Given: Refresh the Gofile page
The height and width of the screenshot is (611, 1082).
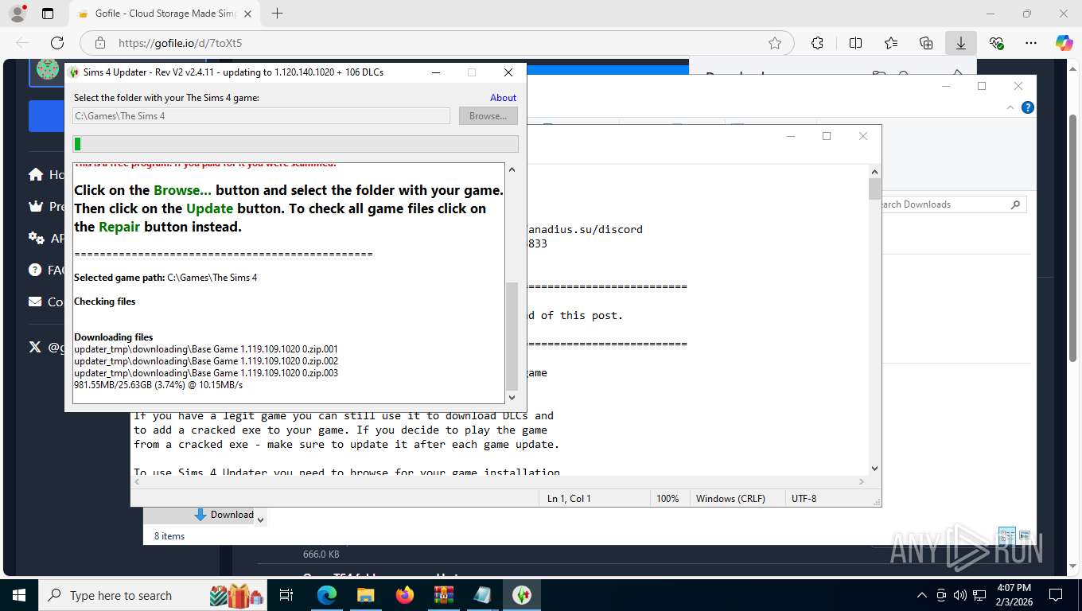Looking at the screenshot, I should [57, 43].
